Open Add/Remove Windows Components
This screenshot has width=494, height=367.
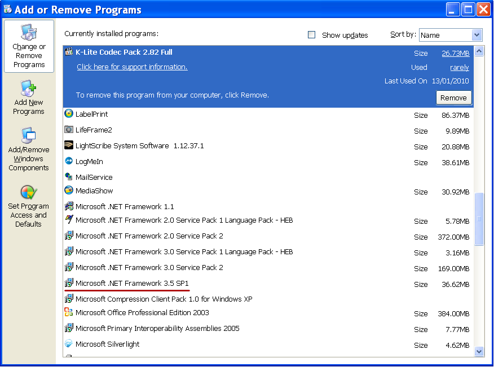click(x=29, y=149)
